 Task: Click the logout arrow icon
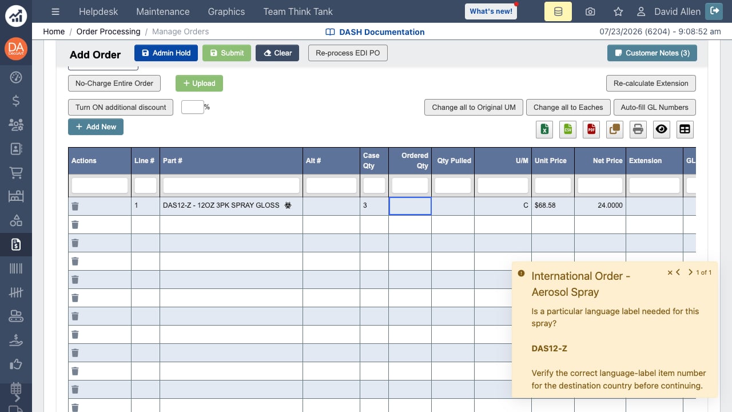pyautogui.click(x=714, y=10)
